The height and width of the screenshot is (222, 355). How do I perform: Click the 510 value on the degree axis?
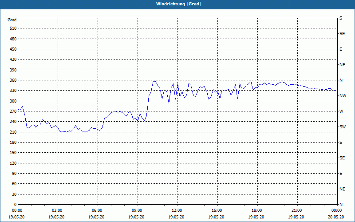(x=13, y=28)
